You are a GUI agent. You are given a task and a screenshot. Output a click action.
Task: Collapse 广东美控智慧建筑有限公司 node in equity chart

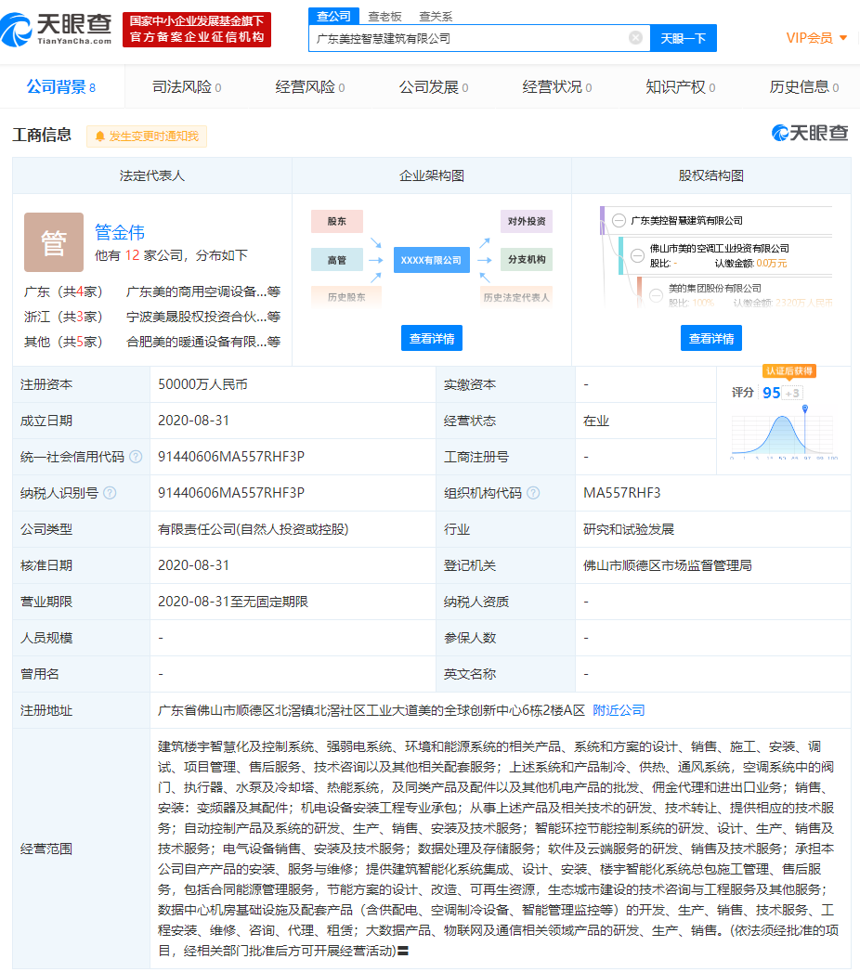point(618,219)
